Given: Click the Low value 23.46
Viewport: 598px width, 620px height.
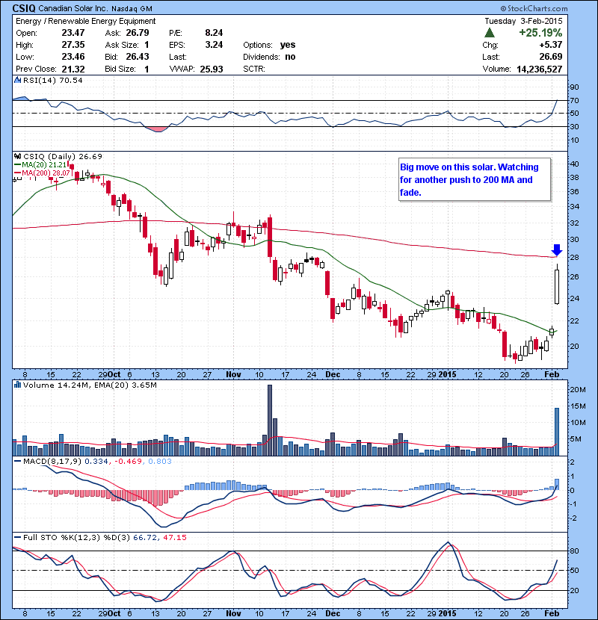Looking at the screenshot, I should click(73, 57).
